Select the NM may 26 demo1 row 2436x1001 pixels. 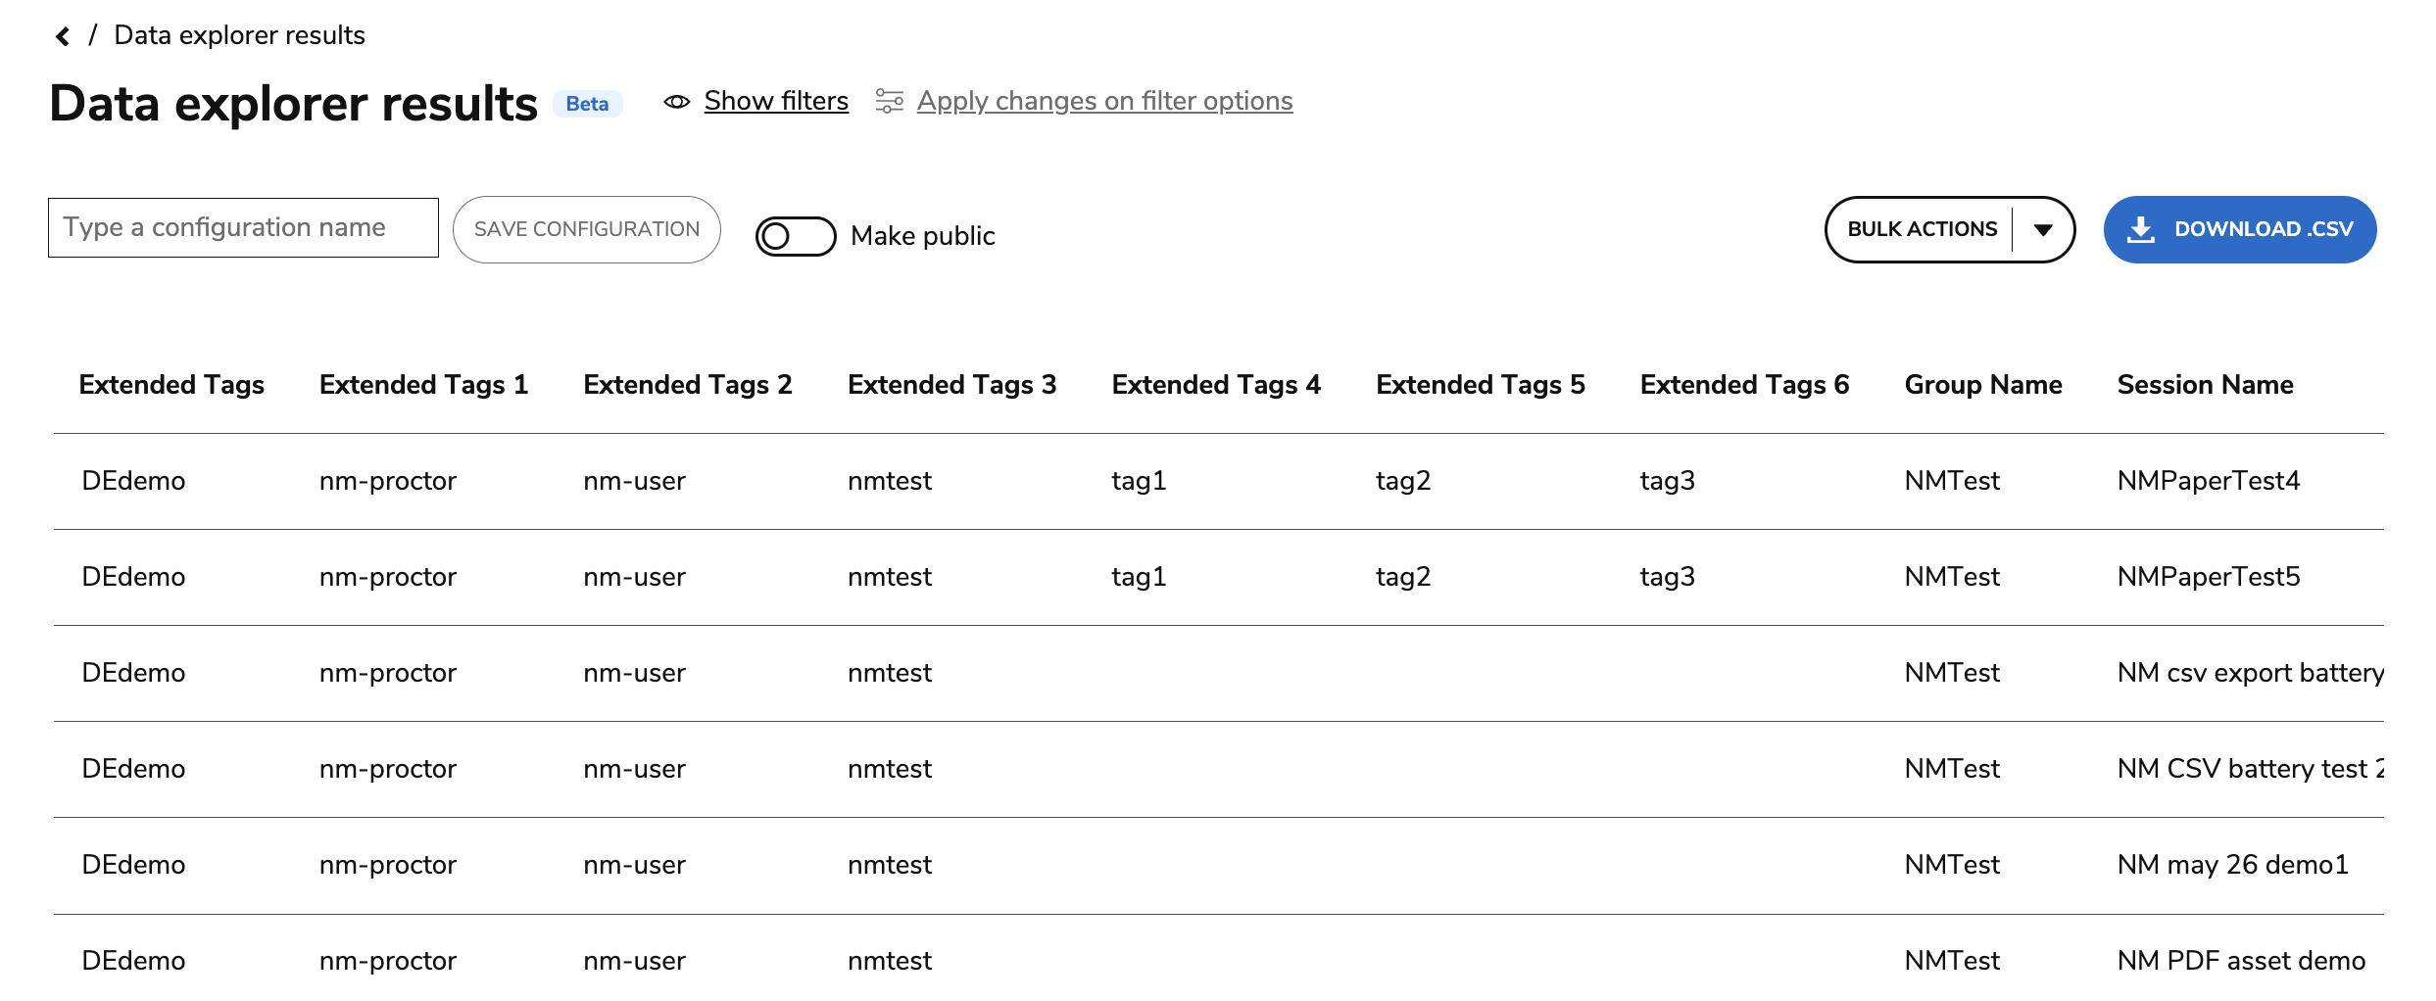(1218, 865)
